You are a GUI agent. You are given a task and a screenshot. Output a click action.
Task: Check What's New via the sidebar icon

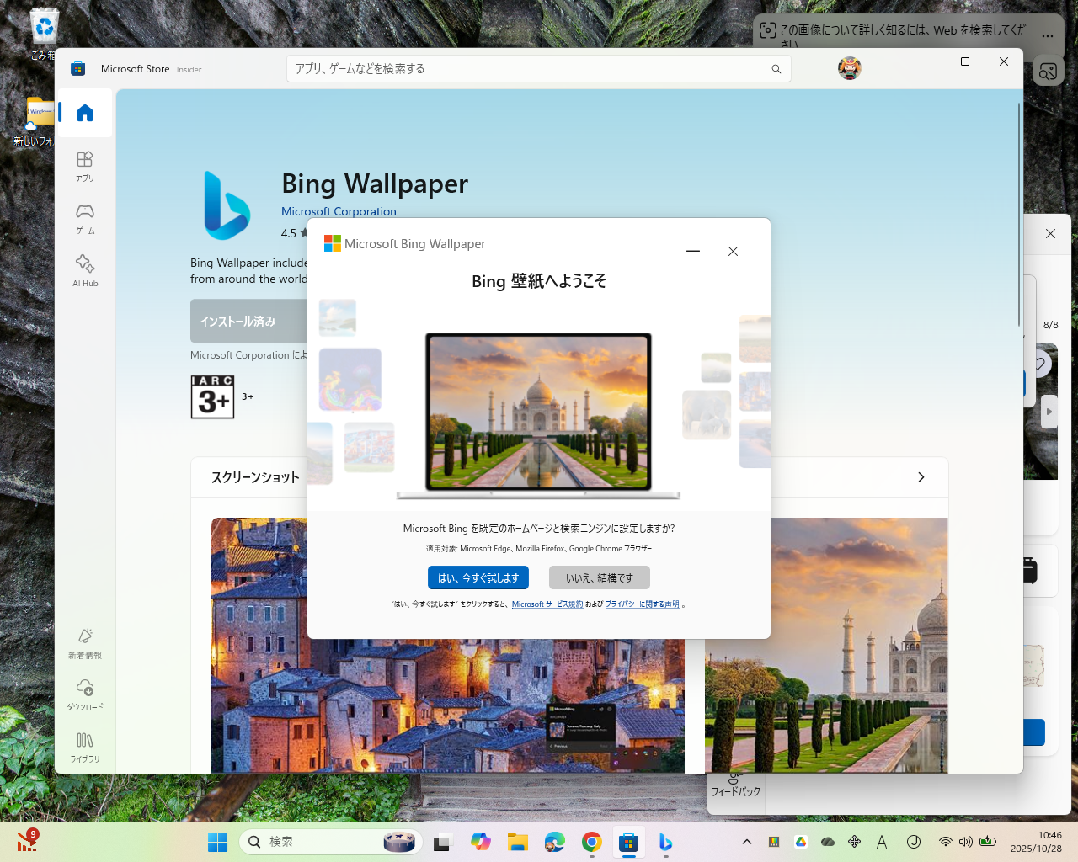click(x=84, y=641)
